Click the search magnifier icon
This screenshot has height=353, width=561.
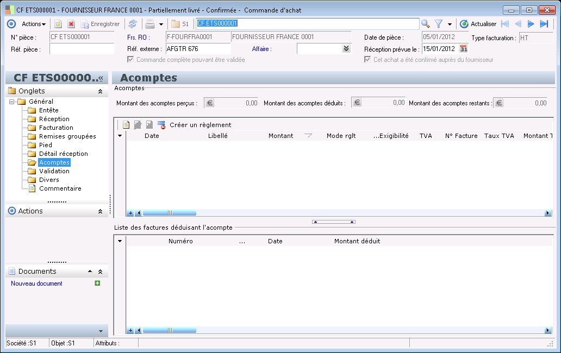tap(426, 24)
